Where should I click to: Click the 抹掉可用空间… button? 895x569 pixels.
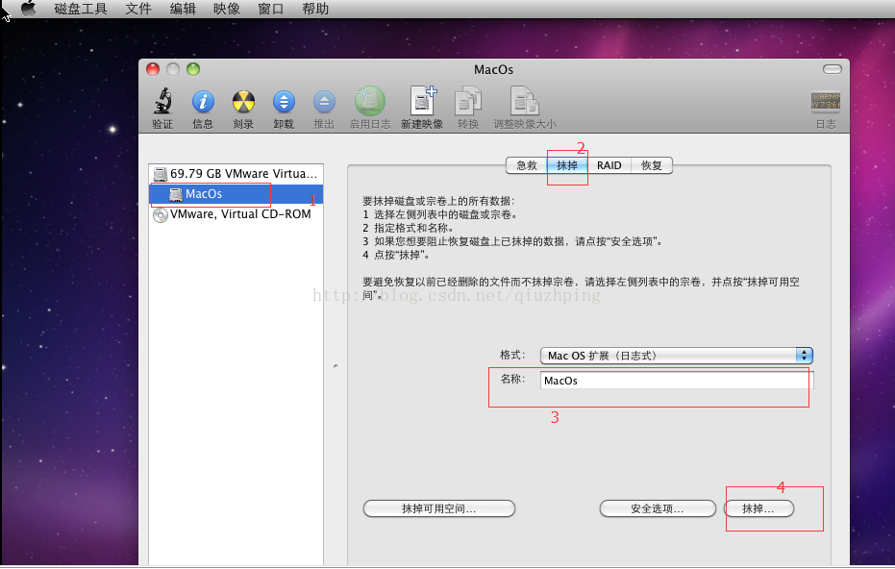(x=439, y=508)
